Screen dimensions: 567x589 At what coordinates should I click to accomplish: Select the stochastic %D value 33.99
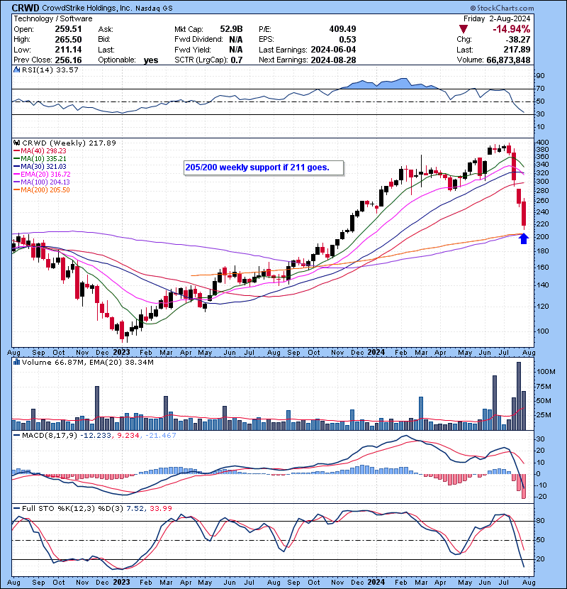[x=161, y=508]
